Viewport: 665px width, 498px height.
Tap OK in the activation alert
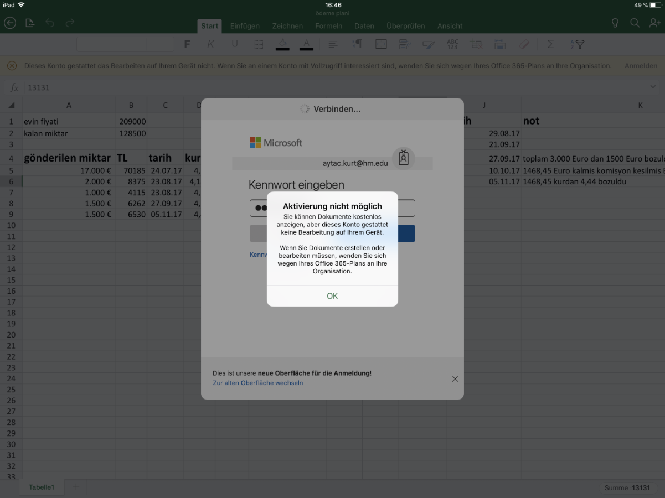[x=332, y=296]
